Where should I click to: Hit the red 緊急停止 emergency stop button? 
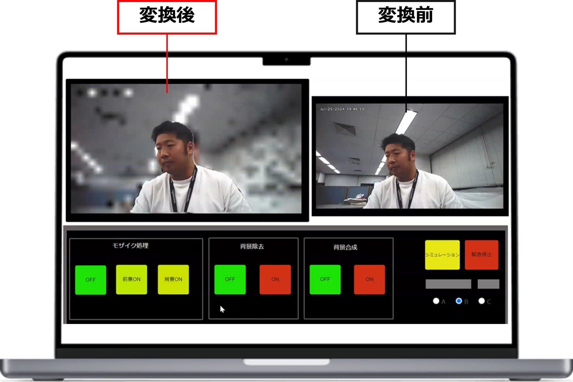click(x=481, y=255)
